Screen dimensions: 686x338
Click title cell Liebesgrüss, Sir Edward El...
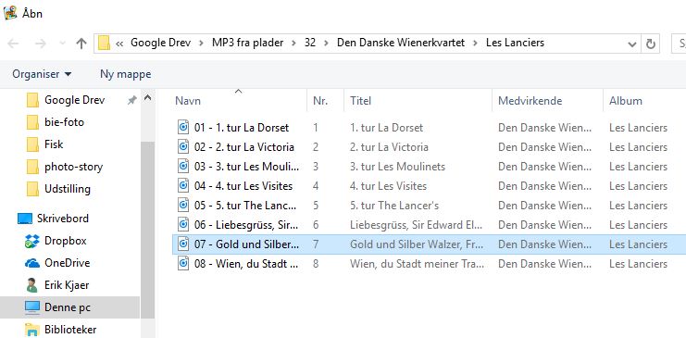click(x=416, y=225)
